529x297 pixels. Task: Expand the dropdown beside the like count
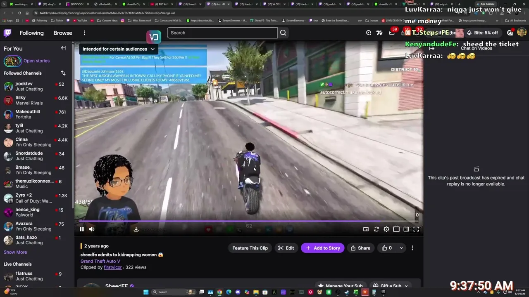click(x=401, y=248)
